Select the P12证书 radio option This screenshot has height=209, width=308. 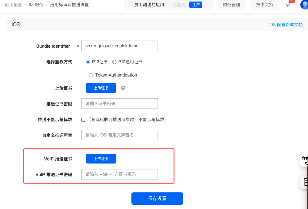coord(88,62)
